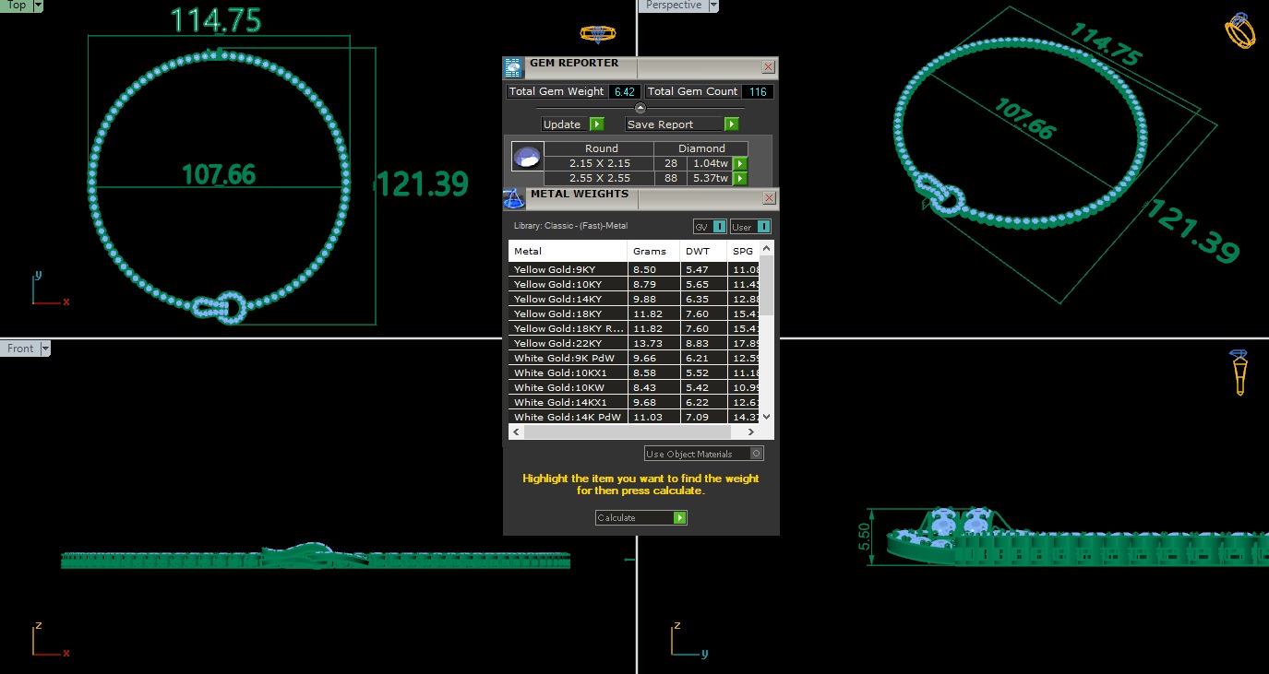Click the green arrow beside Update
Viewport: 1269px width, 674px height.
596,124
